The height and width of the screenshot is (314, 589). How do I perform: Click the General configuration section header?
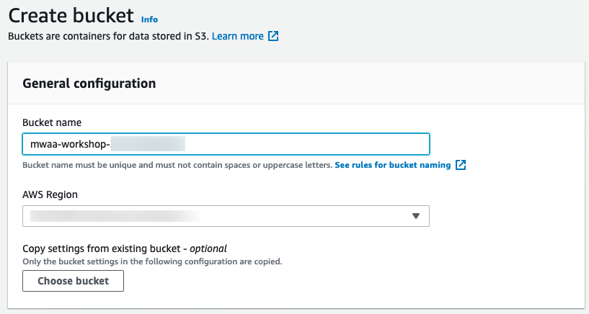coord(89,83)
